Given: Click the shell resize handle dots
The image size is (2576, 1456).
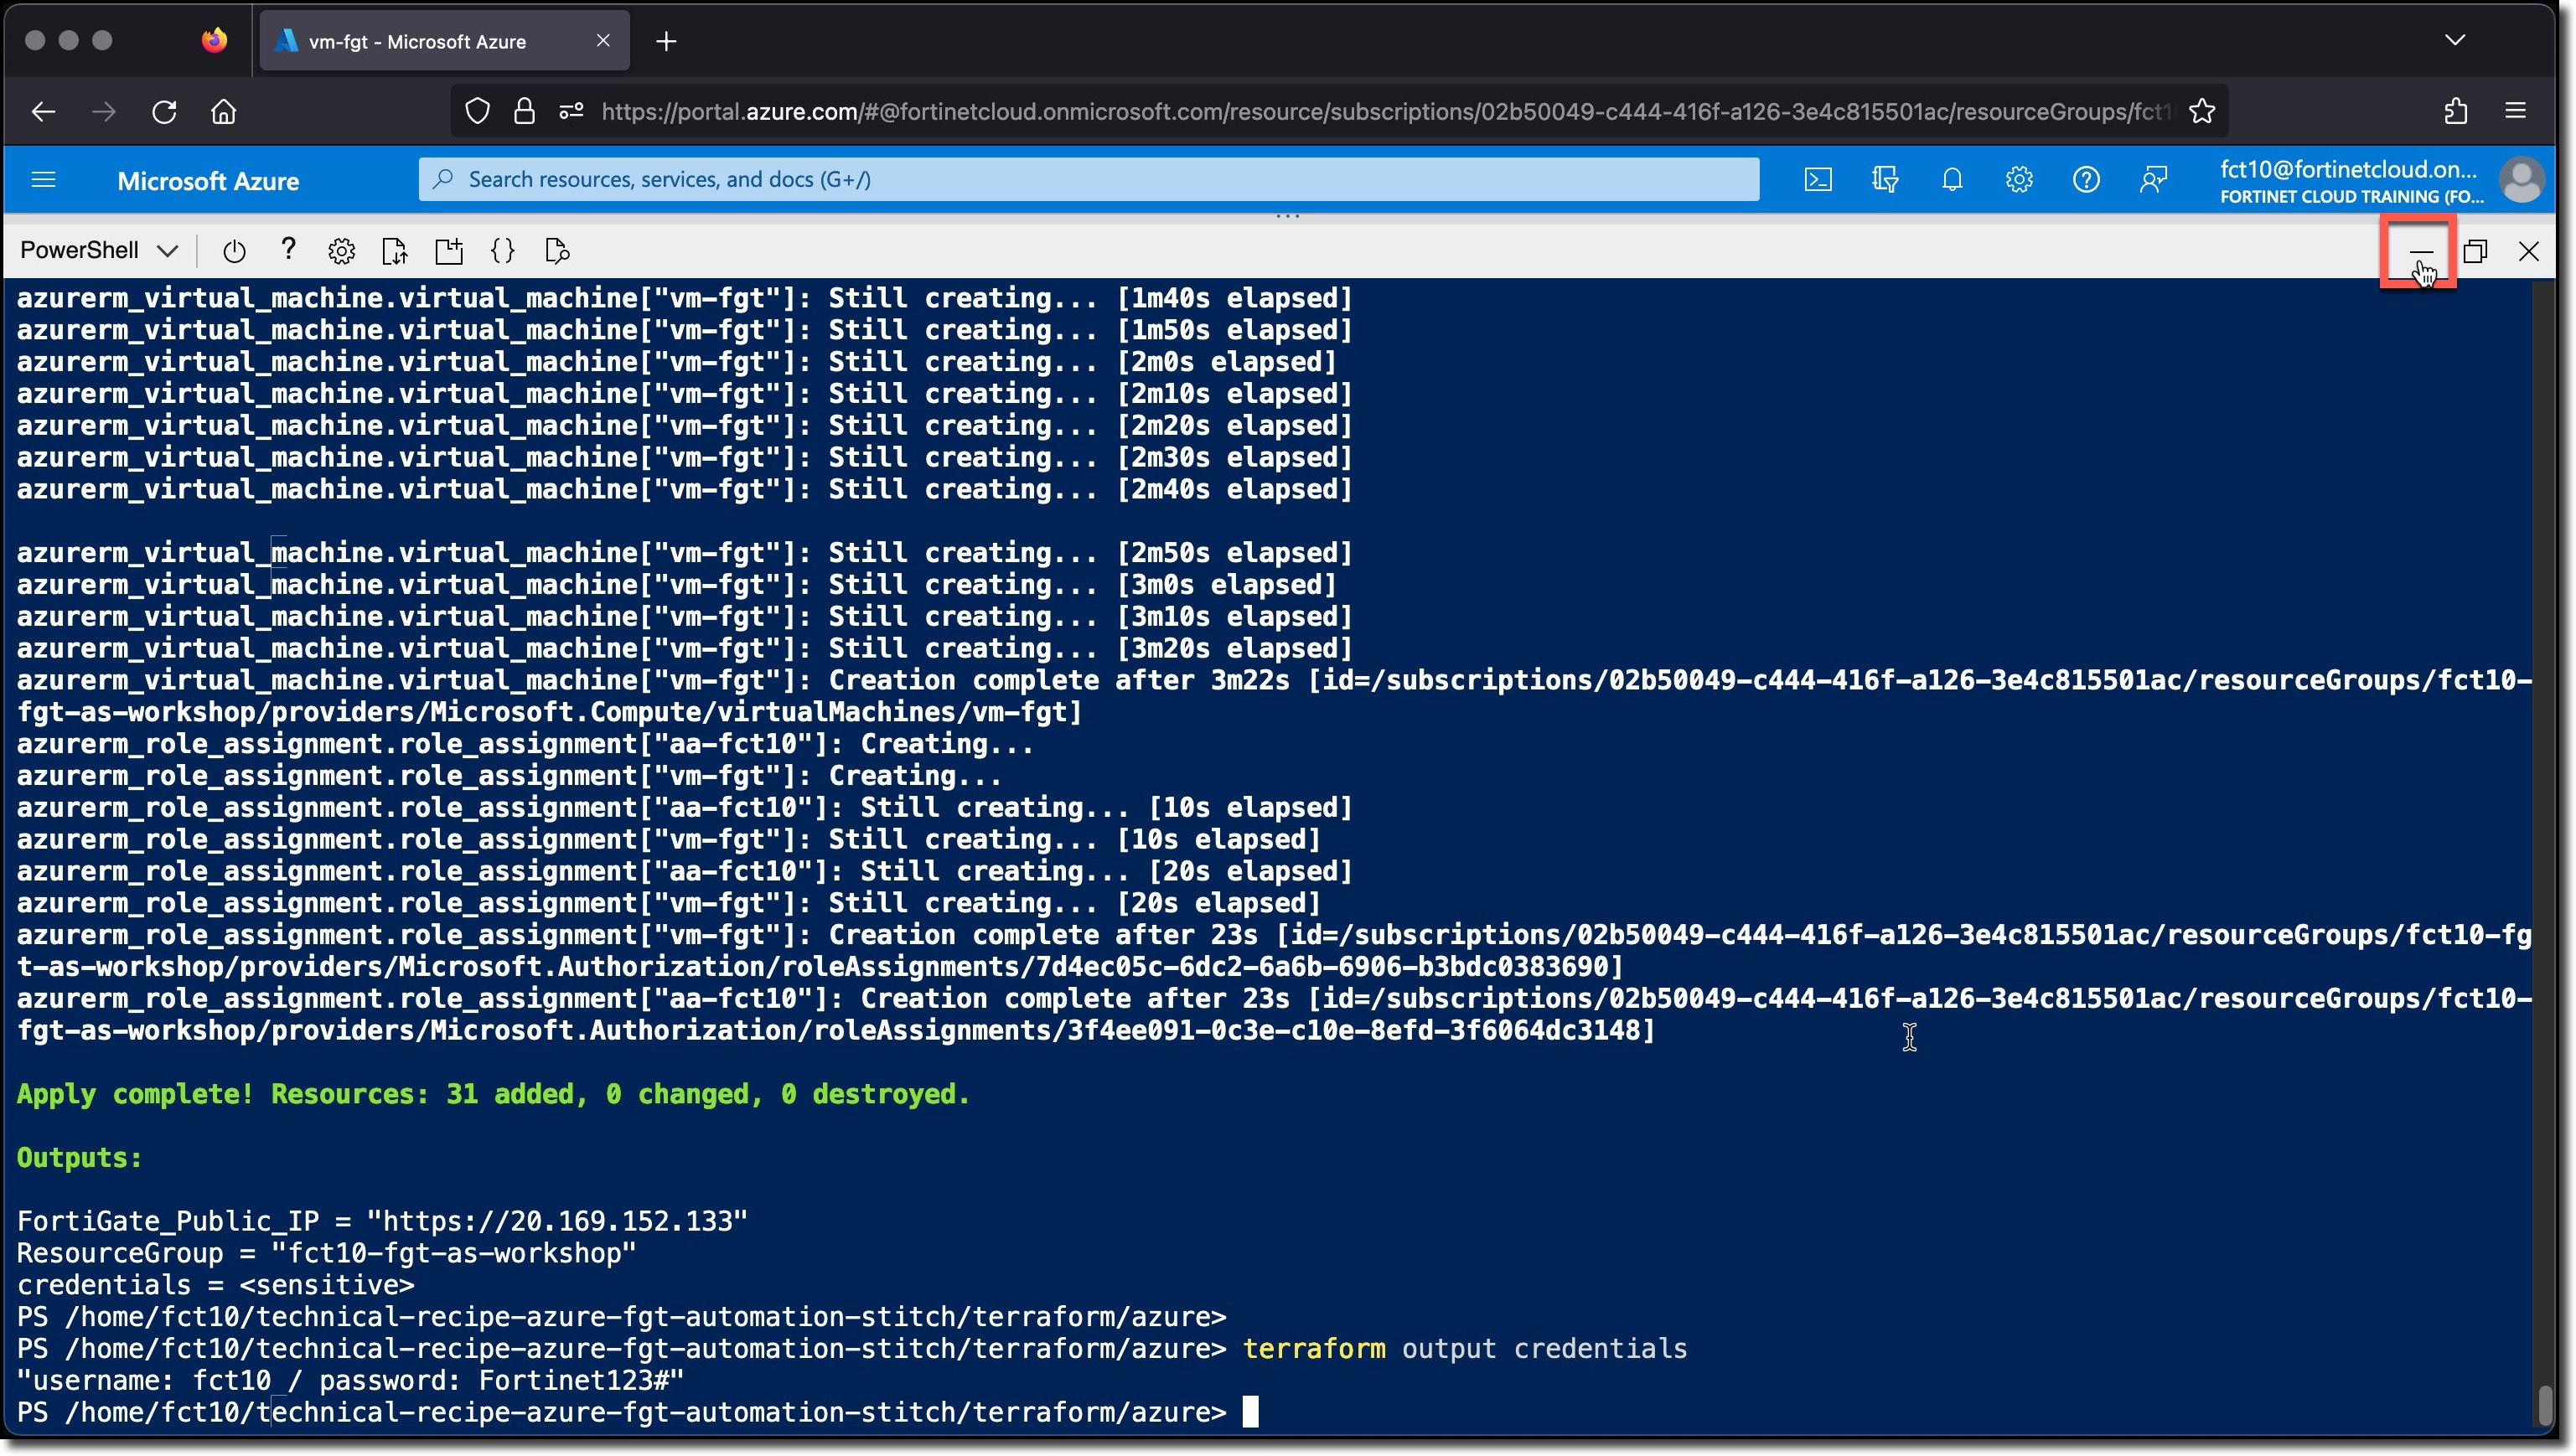Looking at the screenshot, I should [x=1288, y=215].
